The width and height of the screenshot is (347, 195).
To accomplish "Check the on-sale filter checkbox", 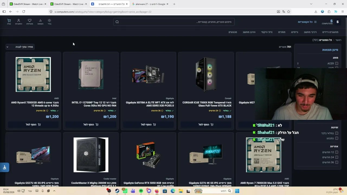I will [x=337, y=138].
